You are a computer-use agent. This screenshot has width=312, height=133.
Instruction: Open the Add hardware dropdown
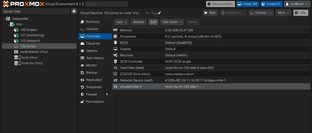tap(122, 22)
